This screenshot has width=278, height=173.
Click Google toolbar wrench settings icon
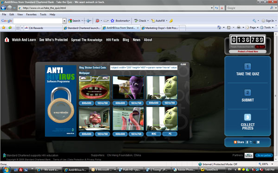point(254,21)
